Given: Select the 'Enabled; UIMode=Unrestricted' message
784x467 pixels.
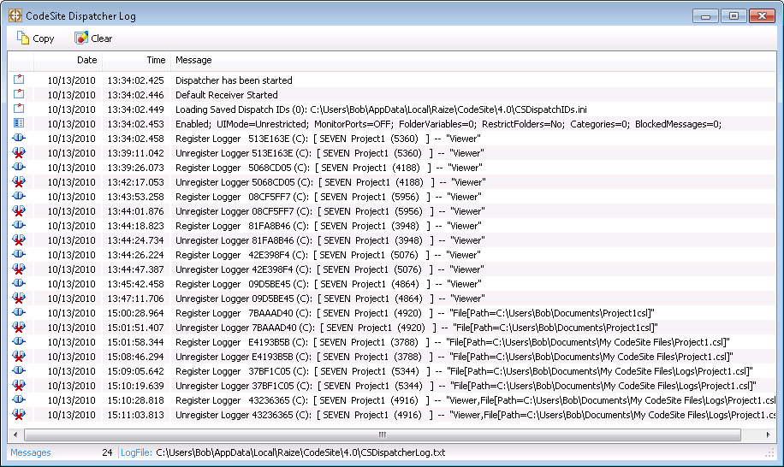Looking at the screenshot, I should (448, 124).
